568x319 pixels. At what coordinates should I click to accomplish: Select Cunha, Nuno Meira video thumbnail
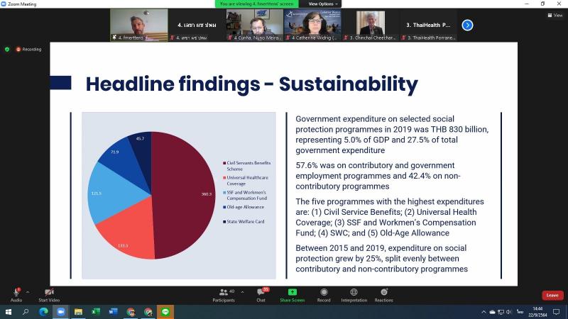click(255, 25)
